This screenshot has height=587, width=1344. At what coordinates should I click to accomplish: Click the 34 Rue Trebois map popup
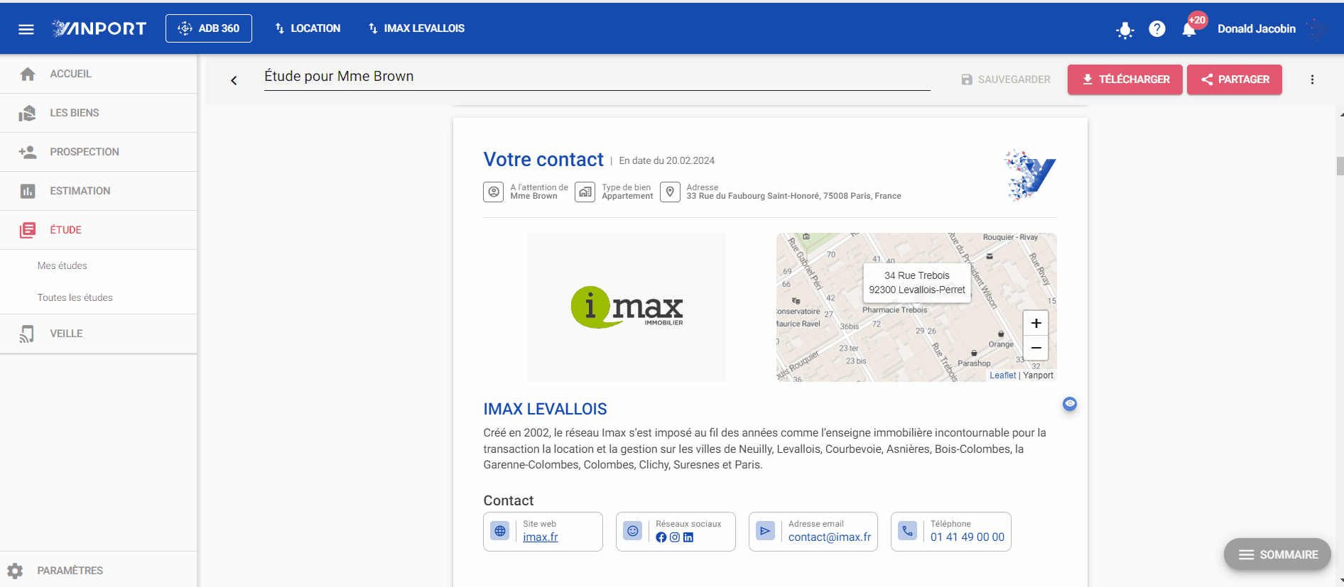[x=917, y=282]
